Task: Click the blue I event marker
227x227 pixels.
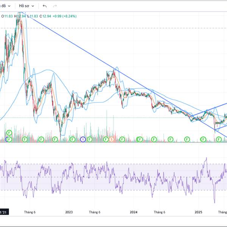Action: coord(83,139)
